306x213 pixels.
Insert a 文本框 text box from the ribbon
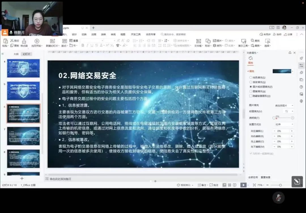click(198, 41)
